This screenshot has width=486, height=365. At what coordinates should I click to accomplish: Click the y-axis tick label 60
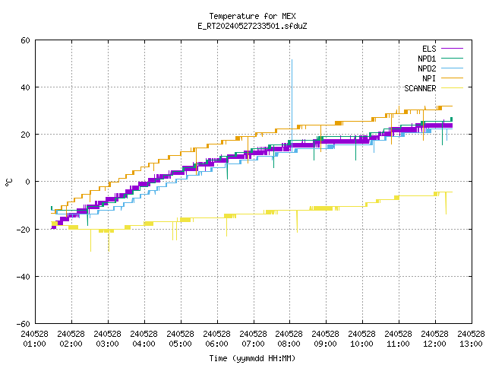25,40
